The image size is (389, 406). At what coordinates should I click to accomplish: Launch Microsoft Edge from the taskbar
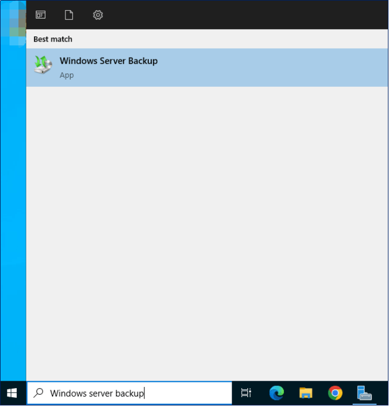276,393
